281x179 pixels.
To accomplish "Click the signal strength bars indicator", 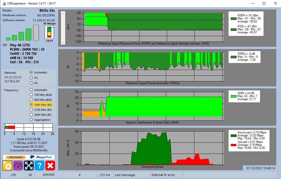I will pyautogui.click(x=22, y=33).
